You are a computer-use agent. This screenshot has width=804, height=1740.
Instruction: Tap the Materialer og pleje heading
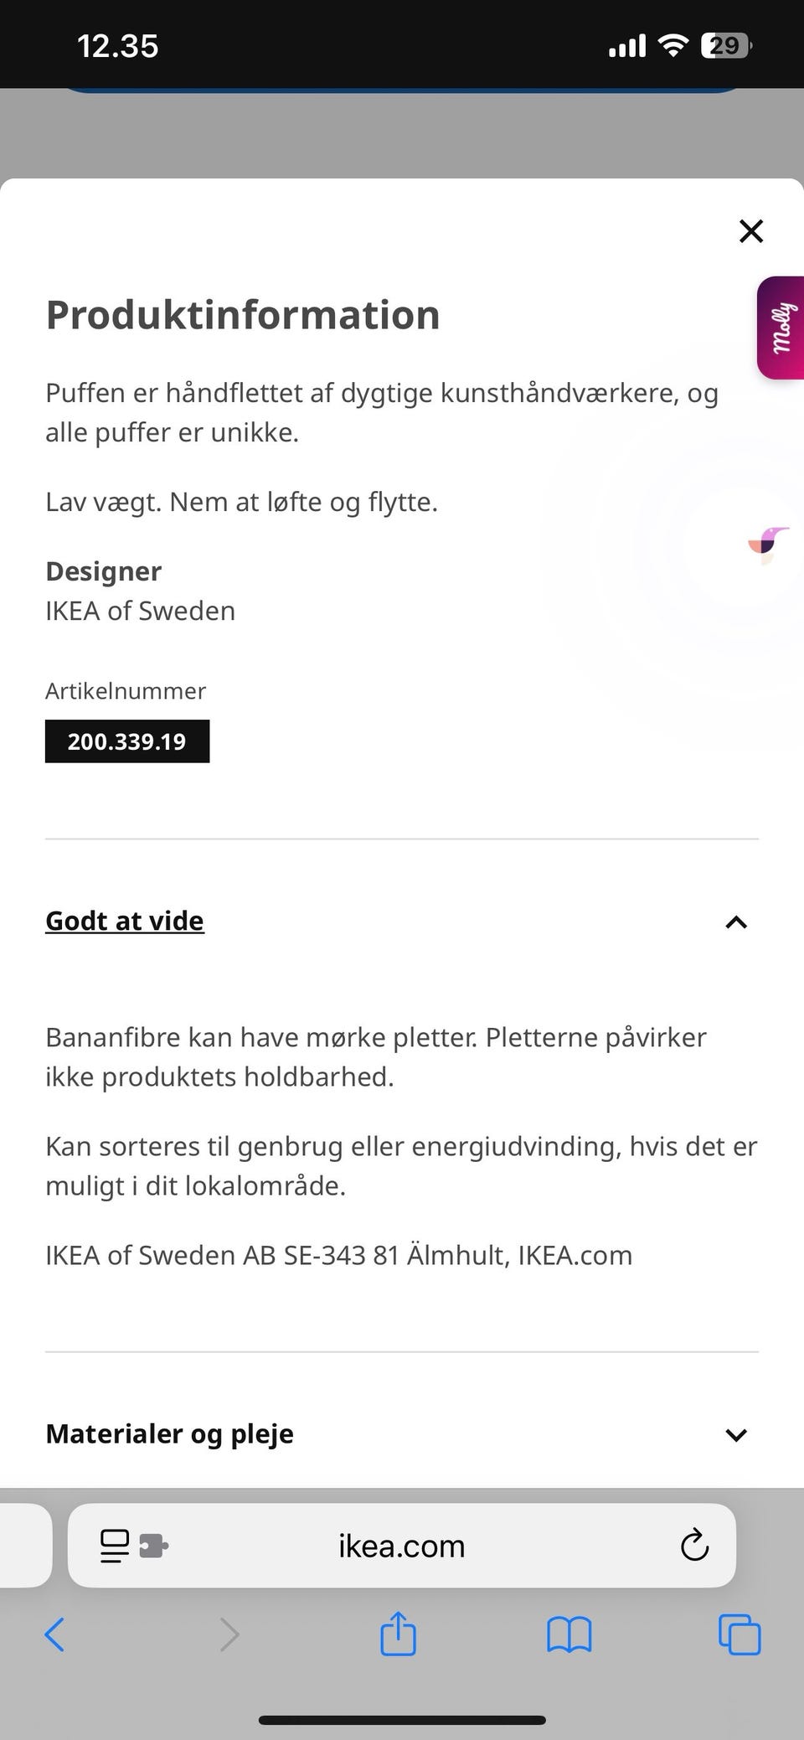(x=170, y=1433)
